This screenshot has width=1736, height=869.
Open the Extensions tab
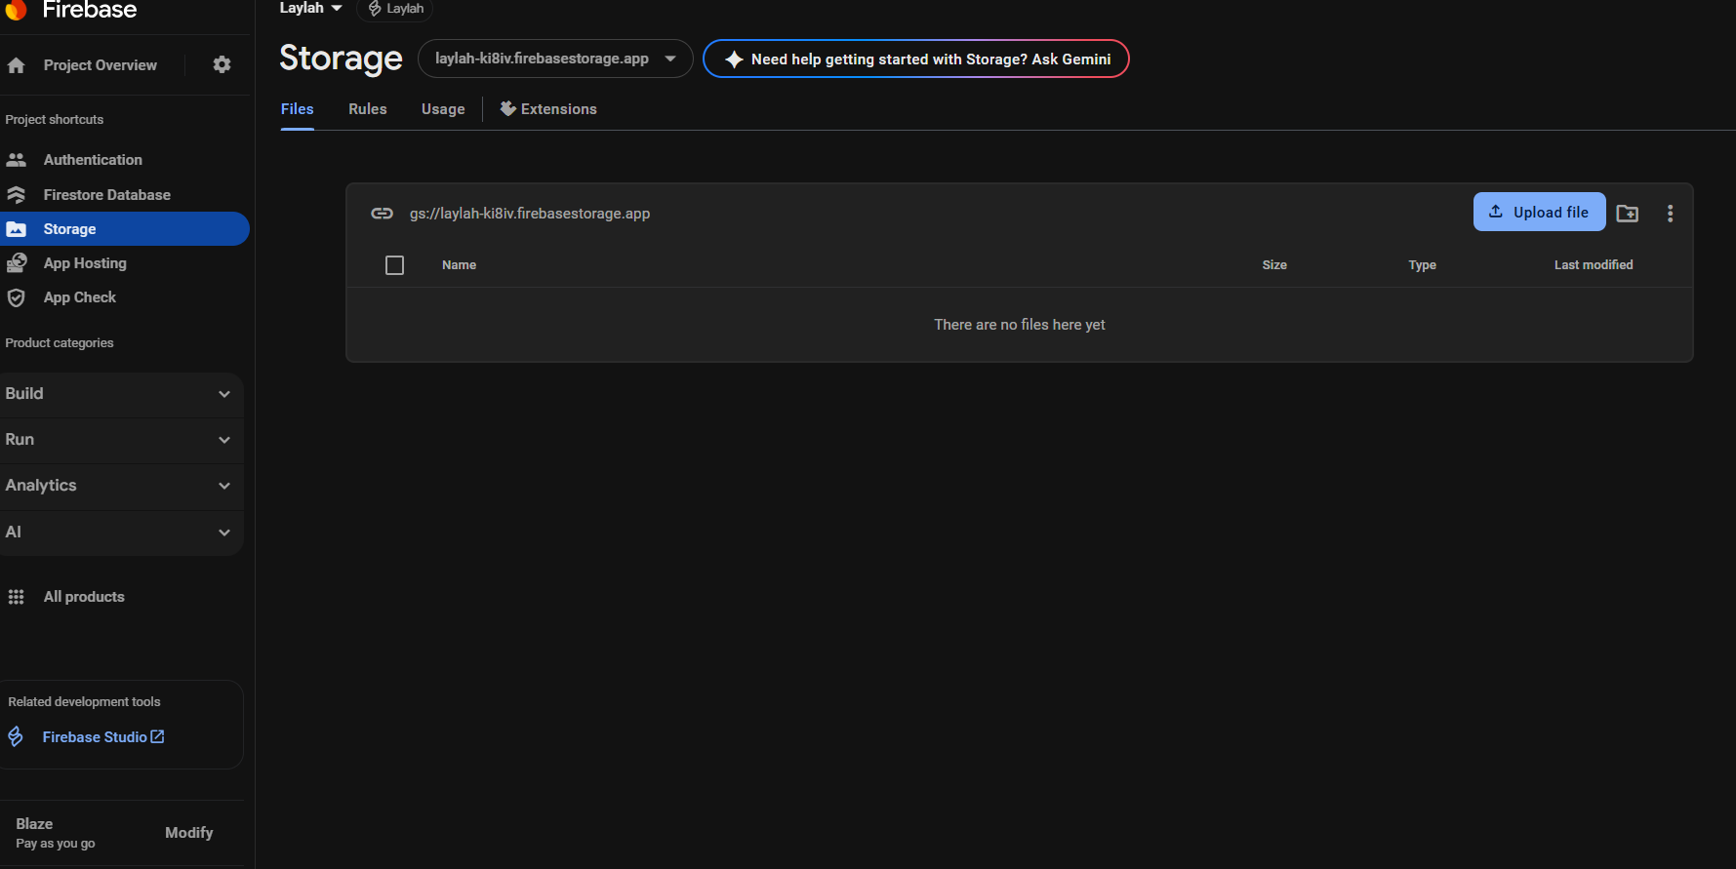click(548, 109)
